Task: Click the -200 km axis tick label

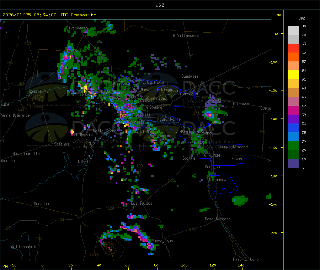Action: [x=274, y=204]
